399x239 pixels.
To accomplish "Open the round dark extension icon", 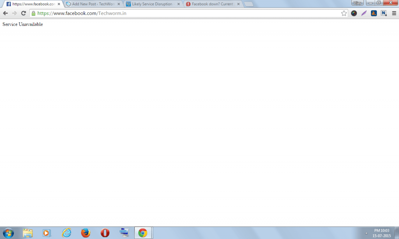I will [x=354, y=13].
